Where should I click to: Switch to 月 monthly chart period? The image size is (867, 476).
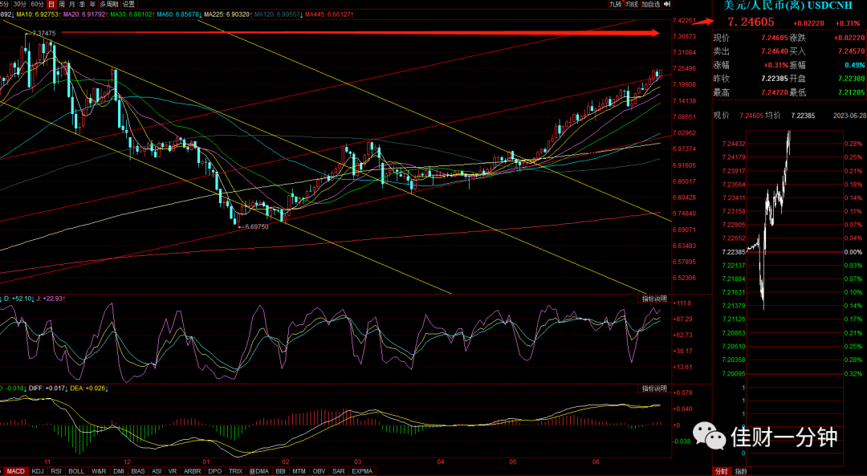coord(72,4)
